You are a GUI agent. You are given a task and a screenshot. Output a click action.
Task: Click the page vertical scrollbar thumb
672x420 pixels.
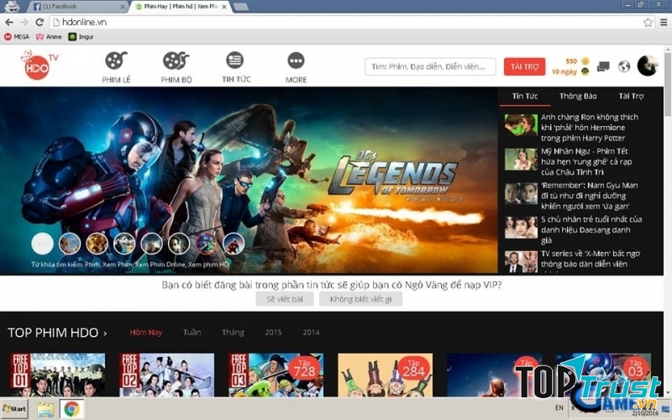668,83
